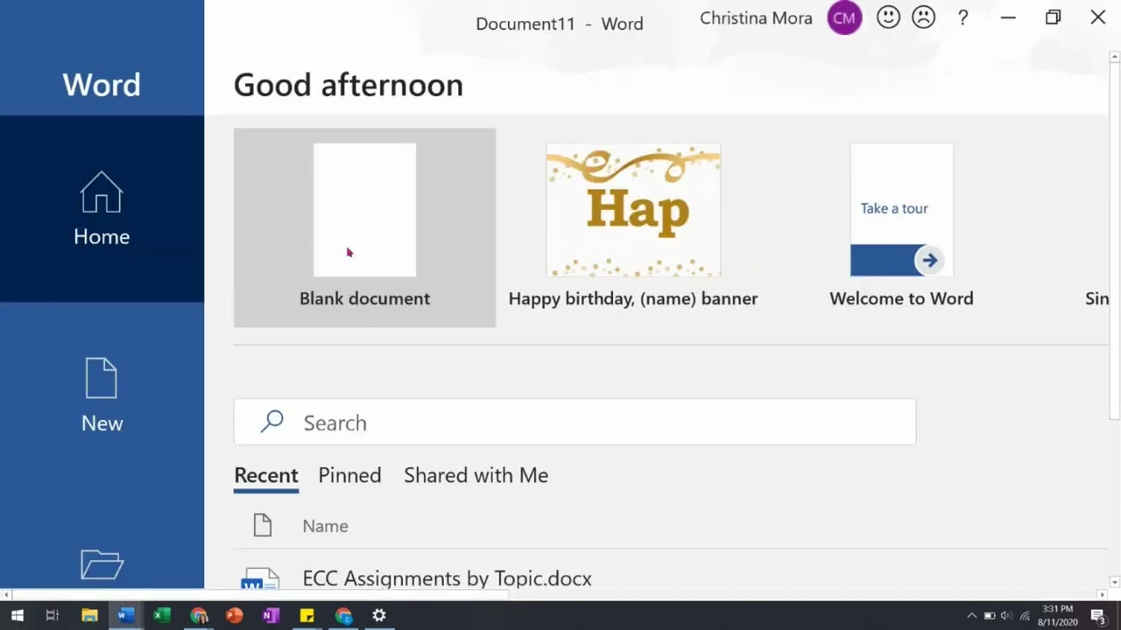The image size is (1121, 630).
Task: Click vertical scrollbar up arrow
Action: 1115,58
